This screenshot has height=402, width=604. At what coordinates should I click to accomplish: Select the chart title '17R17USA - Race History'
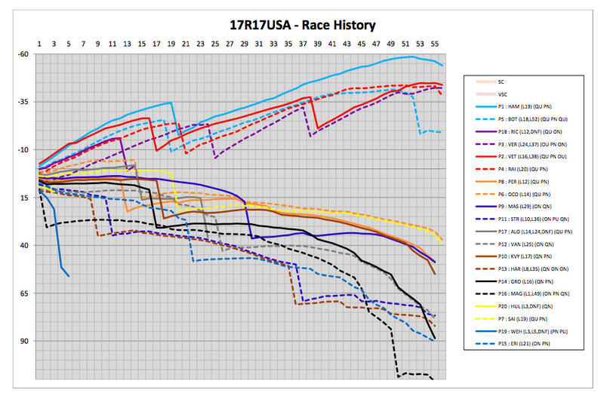click(x=301, y=26)
